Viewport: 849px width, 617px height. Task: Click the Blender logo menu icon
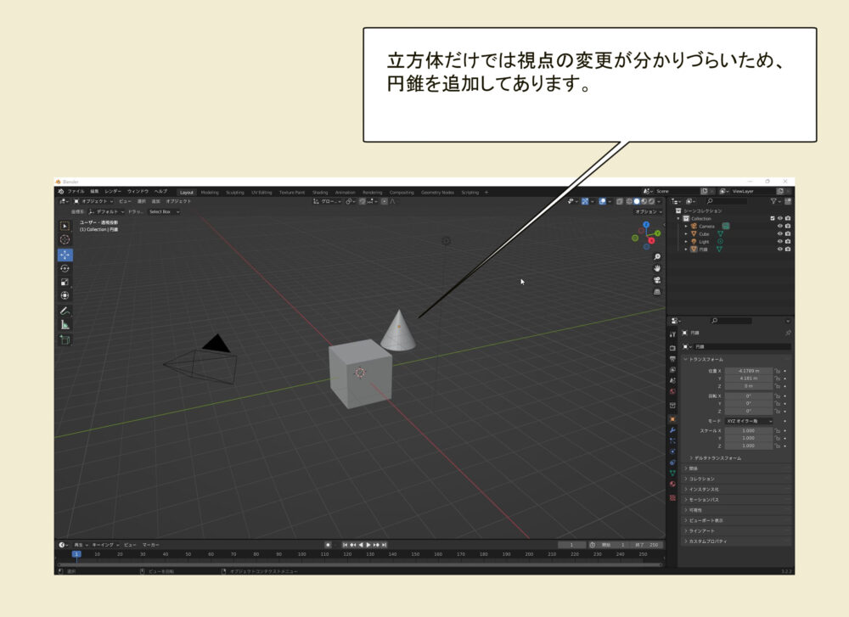(60, 192)
